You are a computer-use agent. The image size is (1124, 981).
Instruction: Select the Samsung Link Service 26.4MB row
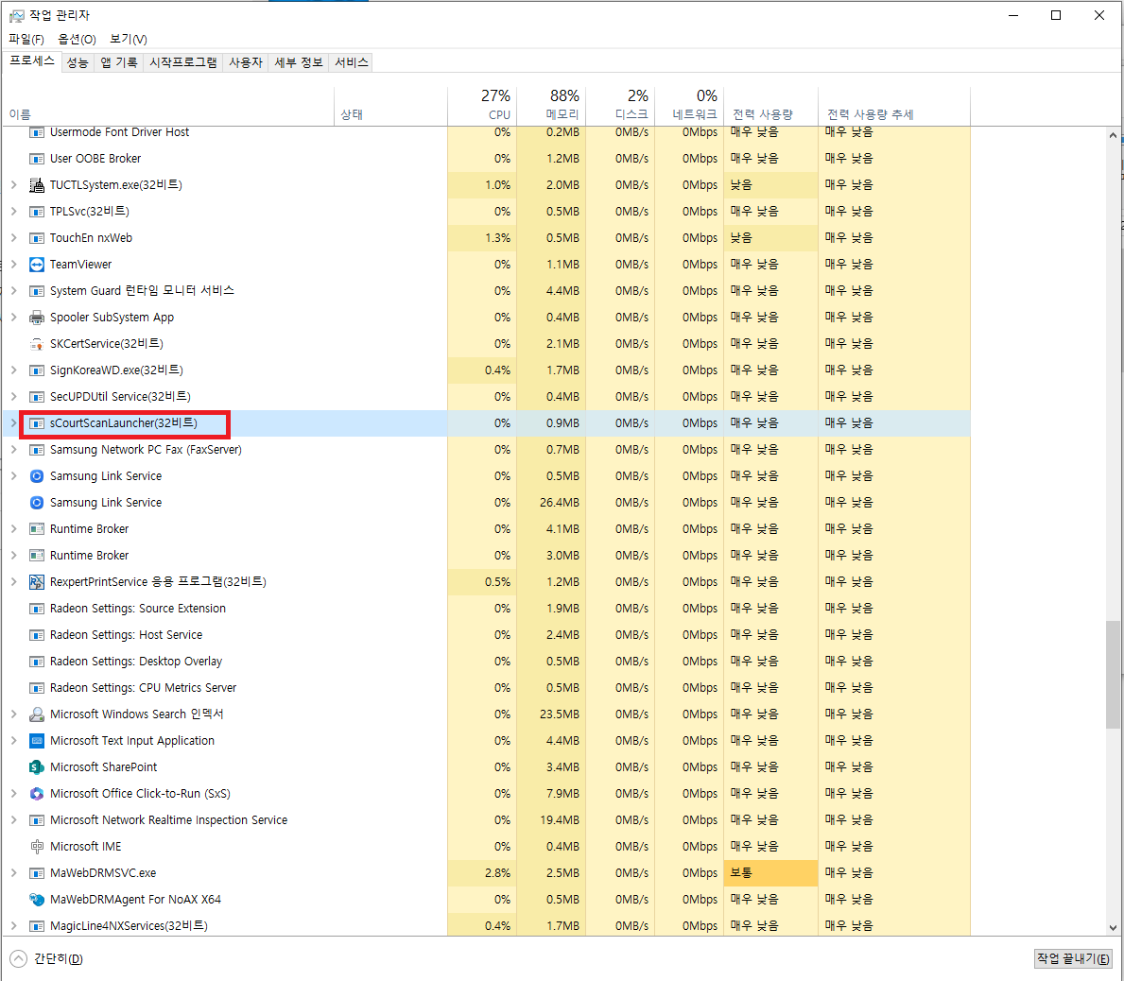tap(487, 503)
